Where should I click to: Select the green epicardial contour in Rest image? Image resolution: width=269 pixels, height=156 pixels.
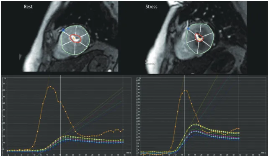75,40
